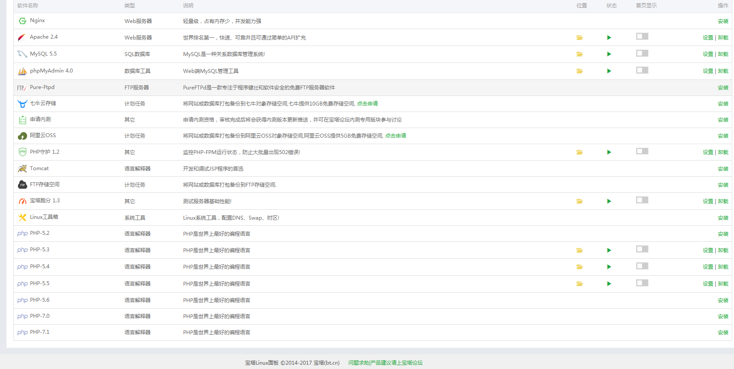Open the Apache 2.4 install folder

pyautogui.click(x=580, y=38)
